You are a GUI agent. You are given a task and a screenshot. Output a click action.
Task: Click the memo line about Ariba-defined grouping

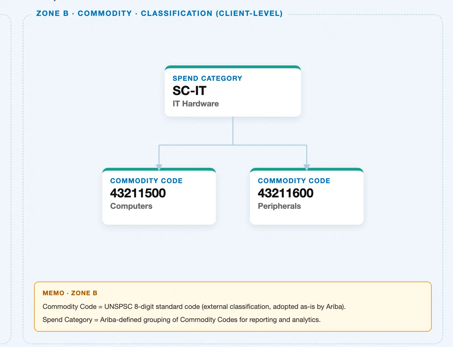(181, 320)
